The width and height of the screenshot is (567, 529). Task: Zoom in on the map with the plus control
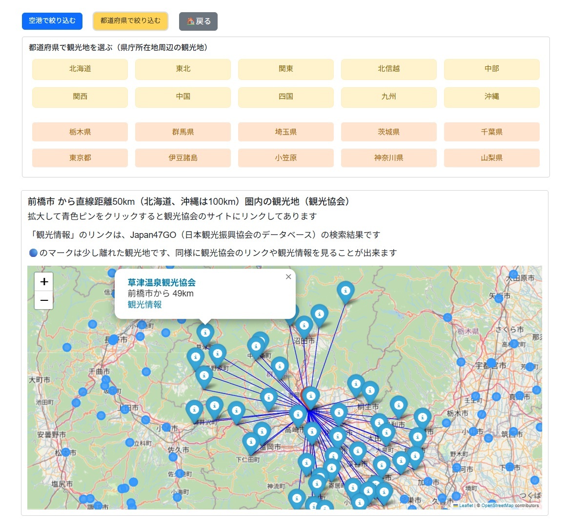(x=44, y=281)
